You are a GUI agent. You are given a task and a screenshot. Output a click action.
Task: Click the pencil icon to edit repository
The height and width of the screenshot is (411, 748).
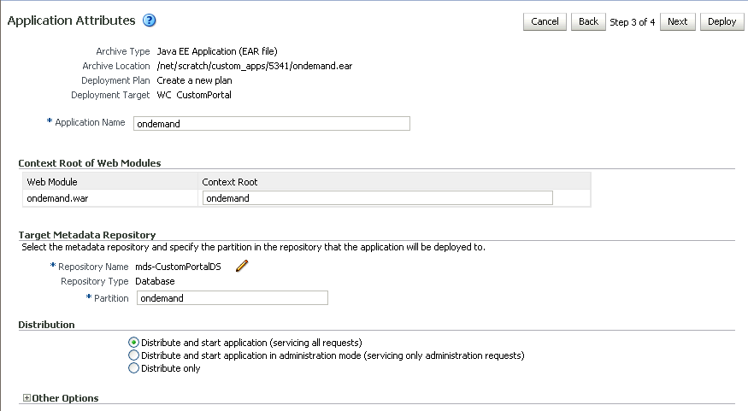point(241,267)
